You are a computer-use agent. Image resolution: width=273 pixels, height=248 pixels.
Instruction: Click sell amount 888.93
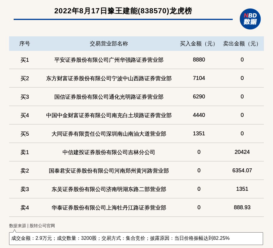point(242,207)
